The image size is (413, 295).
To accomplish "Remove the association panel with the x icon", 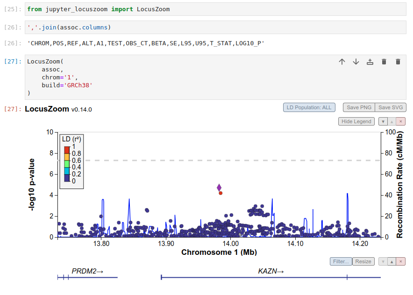I will 400,121.
